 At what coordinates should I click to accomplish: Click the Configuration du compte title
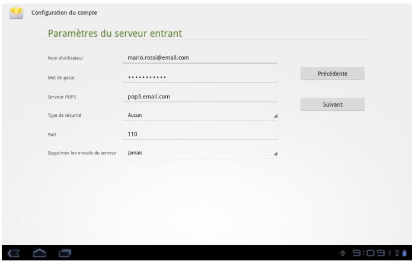[64, 12]
